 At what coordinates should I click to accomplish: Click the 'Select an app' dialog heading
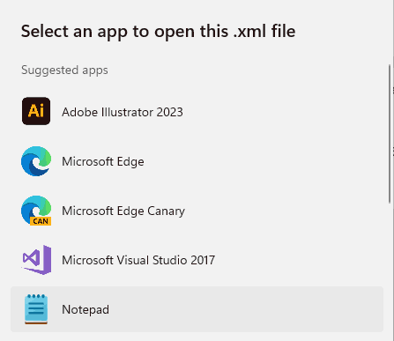tap(158, 32)
